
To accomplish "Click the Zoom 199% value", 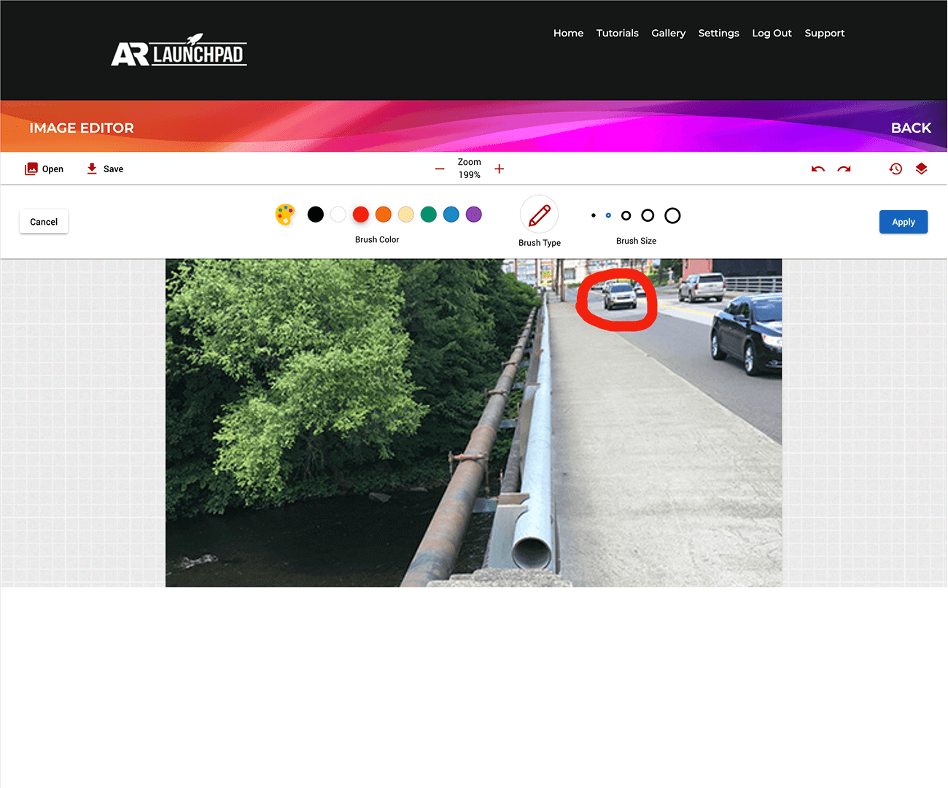I will [470, 175].
